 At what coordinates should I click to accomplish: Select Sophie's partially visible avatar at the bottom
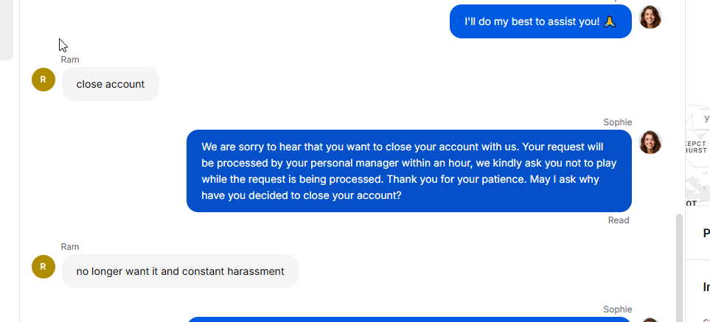tap(650, 320)
